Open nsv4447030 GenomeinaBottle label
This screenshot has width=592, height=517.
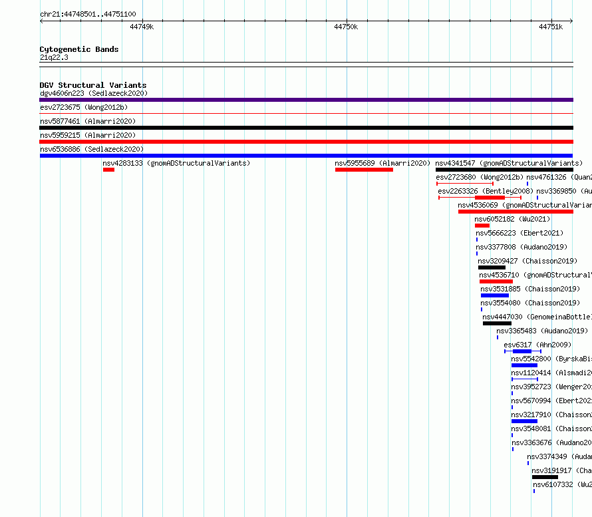coord(537,317)
